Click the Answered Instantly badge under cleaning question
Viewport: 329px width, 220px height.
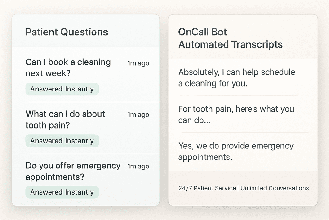click(x=62, y=89)
